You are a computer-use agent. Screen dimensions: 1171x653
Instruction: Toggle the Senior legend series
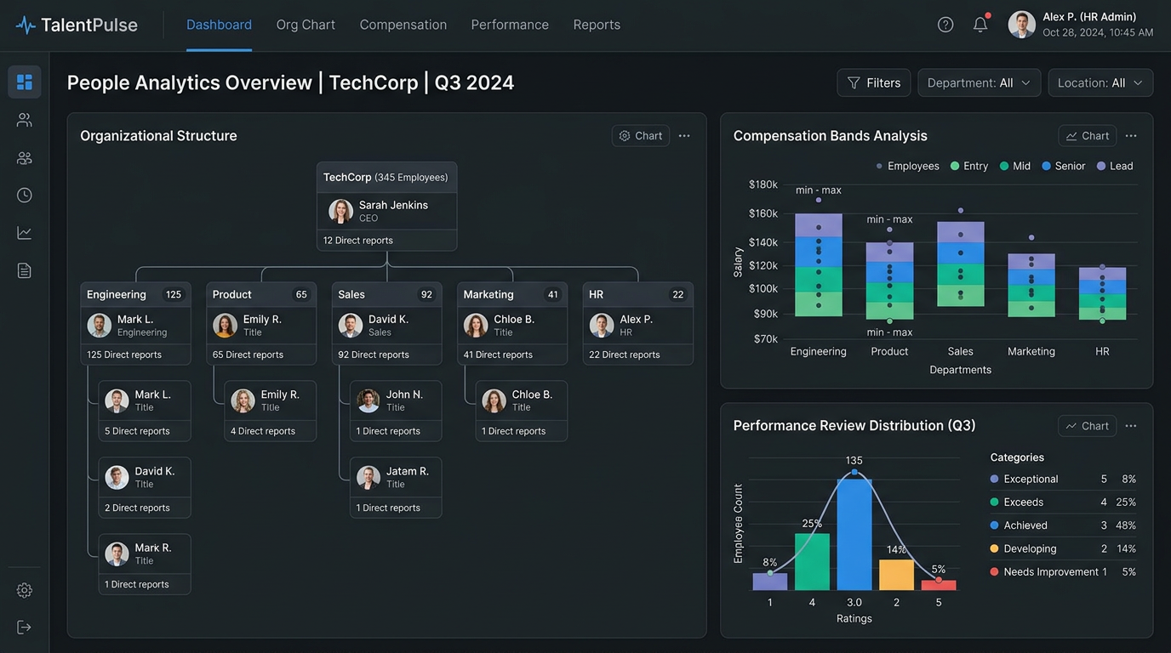coord(1063,167)
